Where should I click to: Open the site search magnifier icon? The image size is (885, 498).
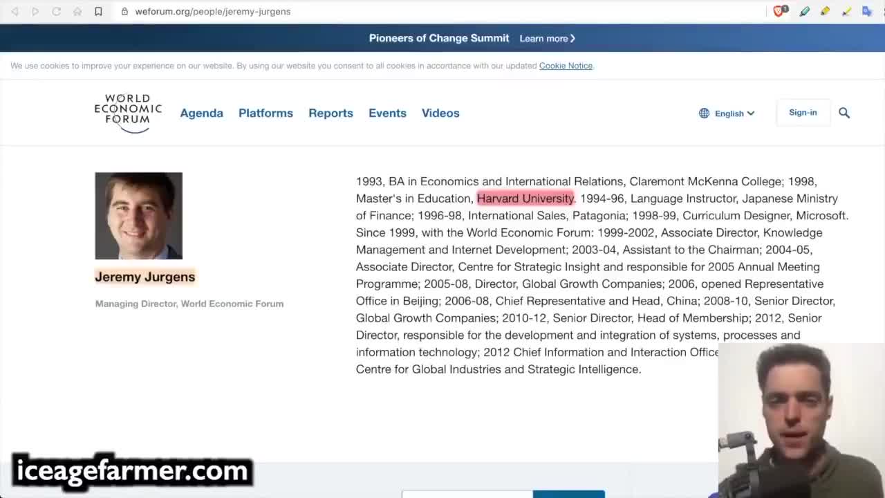point(844,113)
